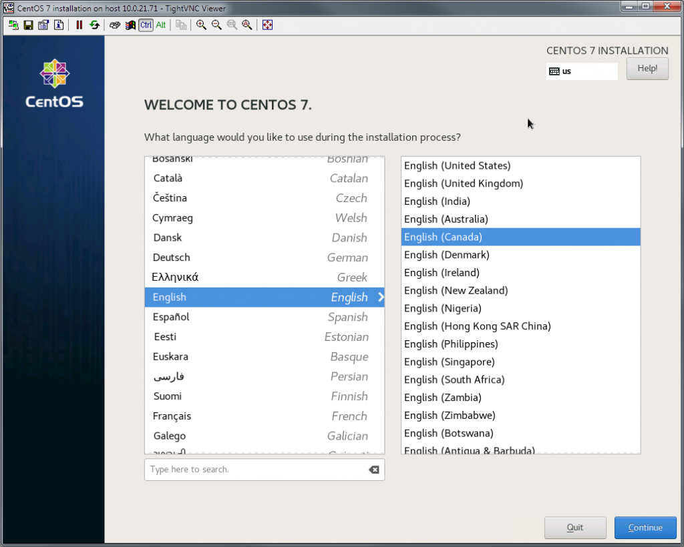The height and width of the screenshot is (547, 684).
Task: Show the Connection Info icon
Action: (59, 25)
